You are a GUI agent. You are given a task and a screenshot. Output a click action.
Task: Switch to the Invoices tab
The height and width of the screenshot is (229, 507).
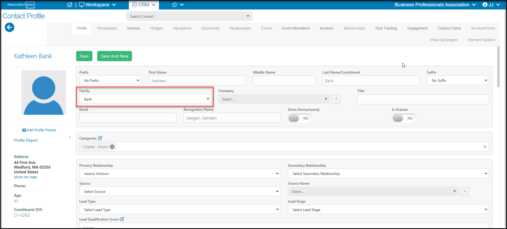(x=133, y=28)
